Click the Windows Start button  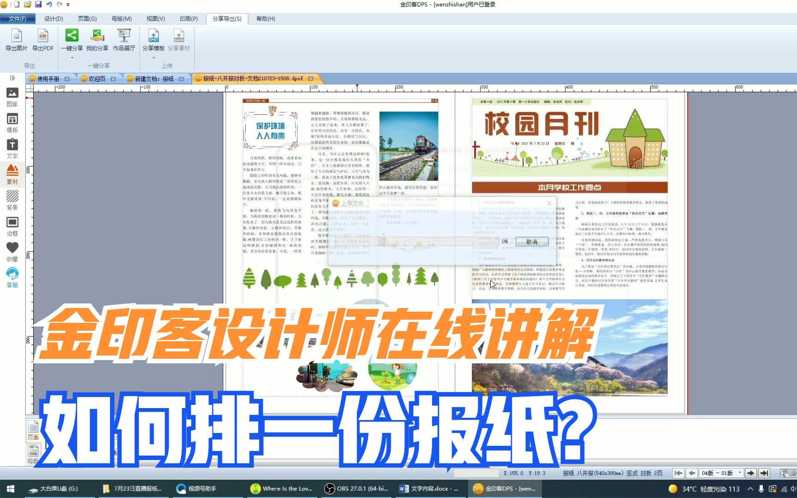pos(11,489)
